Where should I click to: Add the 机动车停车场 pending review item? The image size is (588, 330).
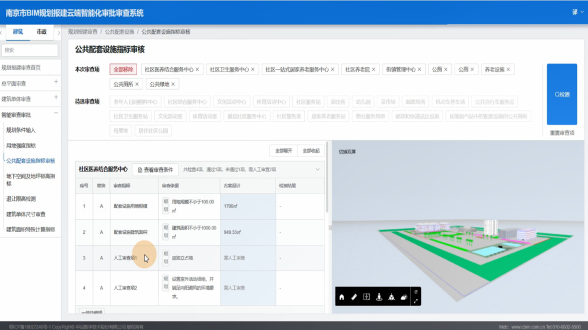tap(450, 102)
